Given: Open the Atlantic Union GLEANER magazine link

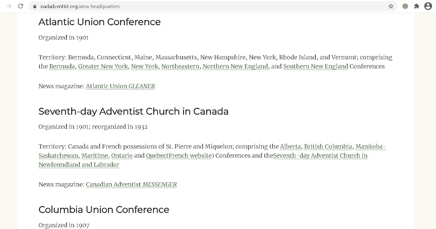Looking at the screenshot, I should tap(120, 86).
